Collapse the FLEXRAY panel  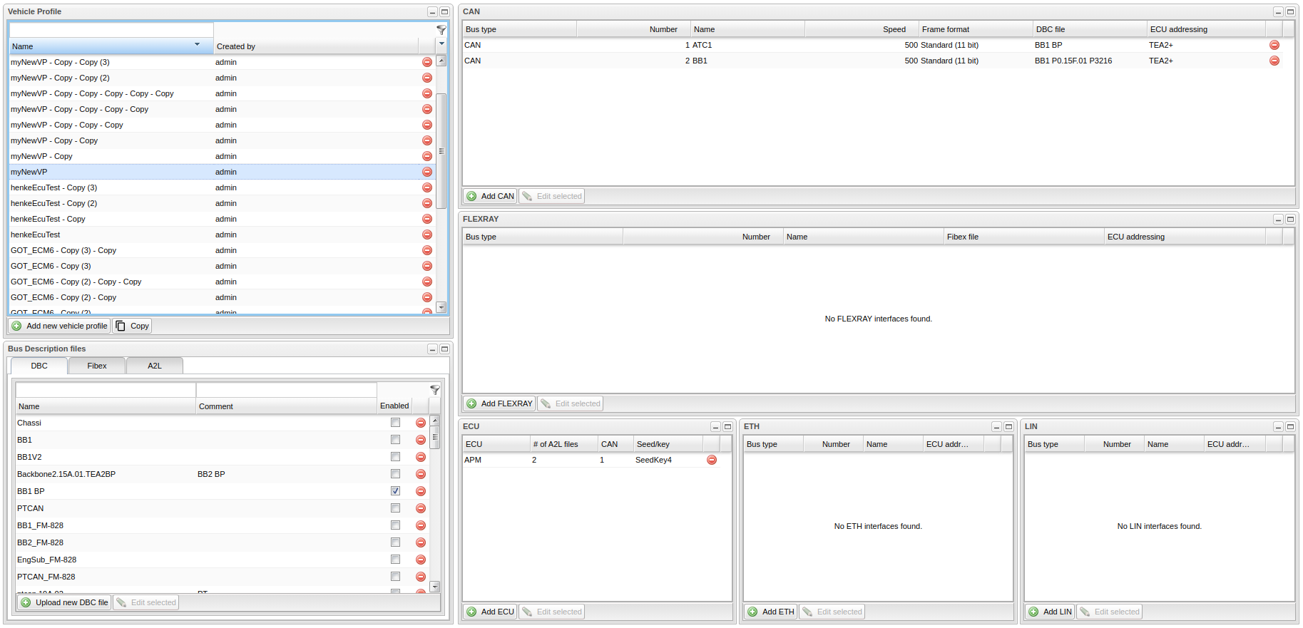[1278, 220]
